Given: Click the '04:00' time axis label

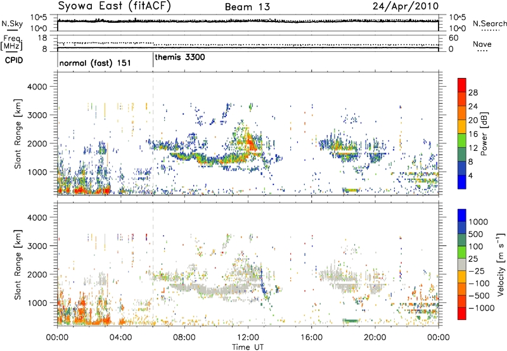Looking at the screenshot, I should (120, 337).
